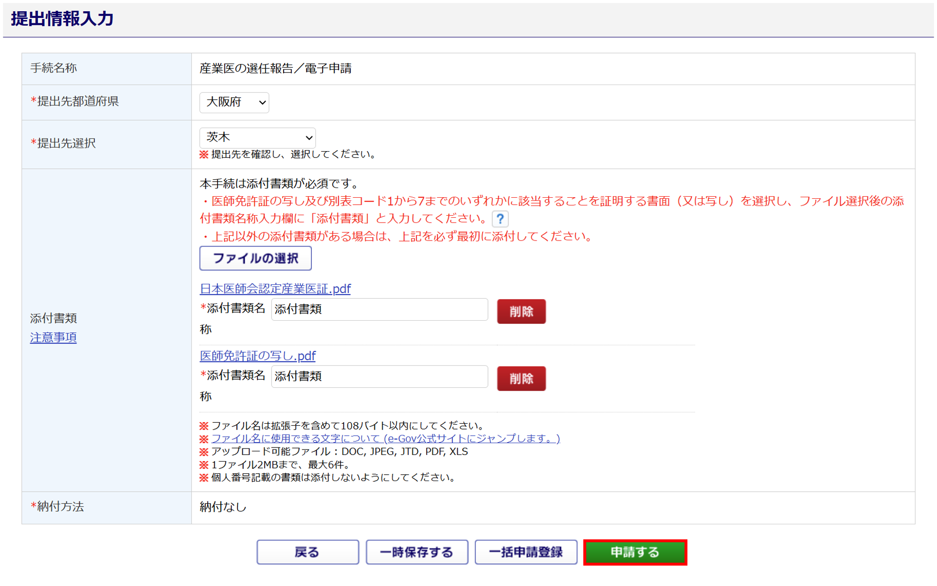Click the blue question mark help icon
The height and width of the screenshot is (586, 937).
point(500,219)
